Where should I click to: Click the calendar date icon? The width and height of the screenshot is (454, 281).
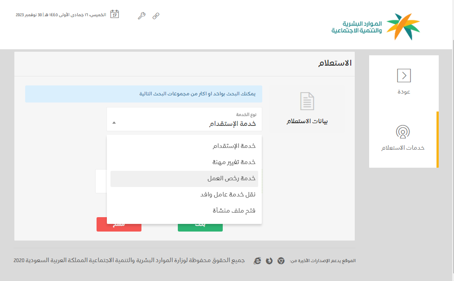point(115,14)
